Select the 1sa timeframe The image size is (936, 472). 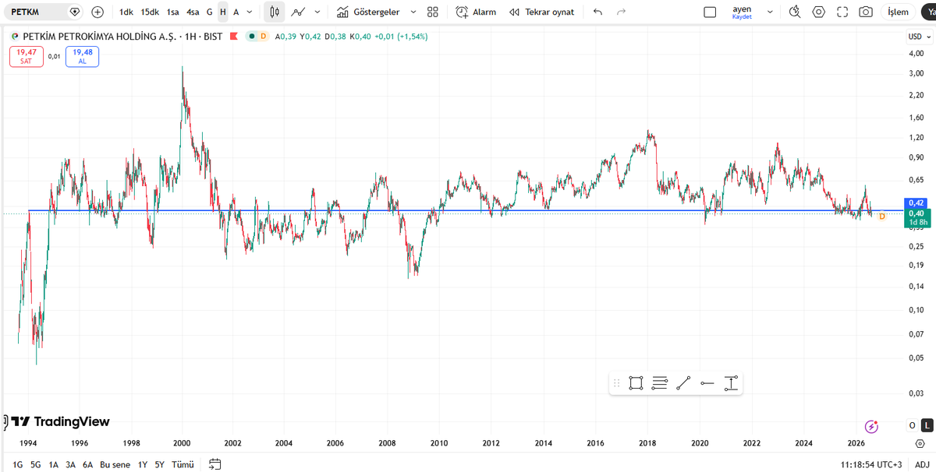click(x=172, y=12)
